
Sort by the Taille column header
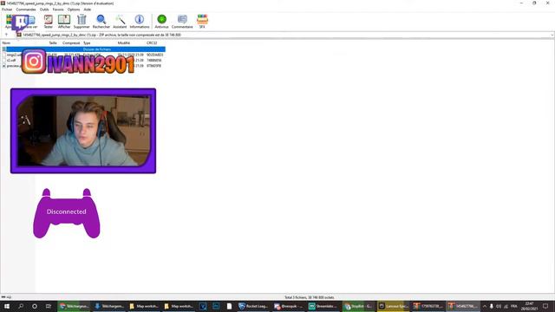coord(53,42)
